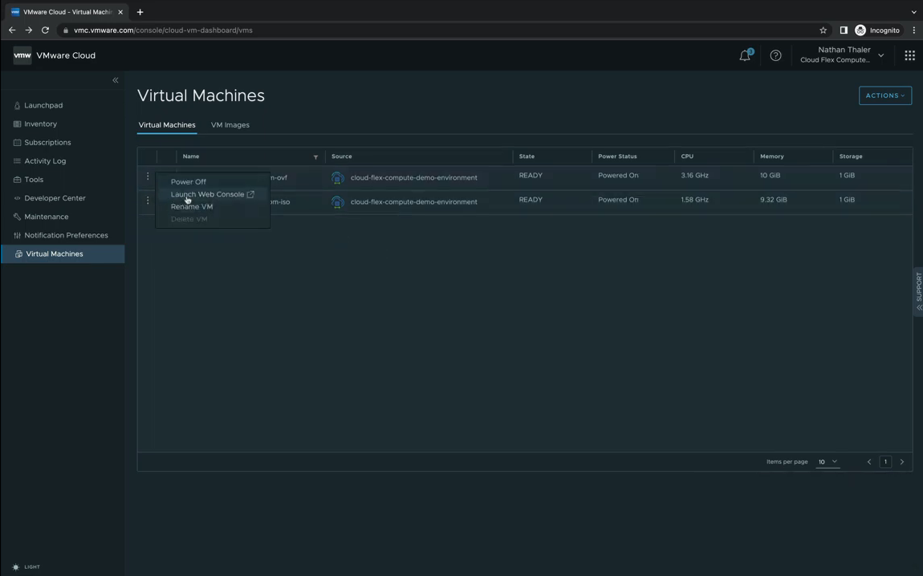
Task: Collapse the left navigation sidebar
Action: [x=116, y=80]
